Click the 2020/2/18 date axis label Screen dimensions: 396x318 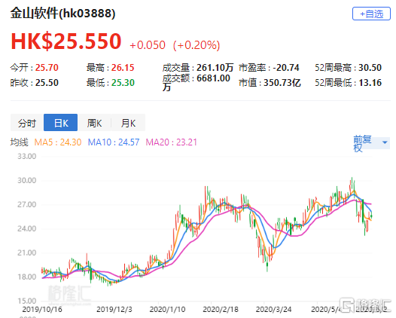click(x=221, y=310)
